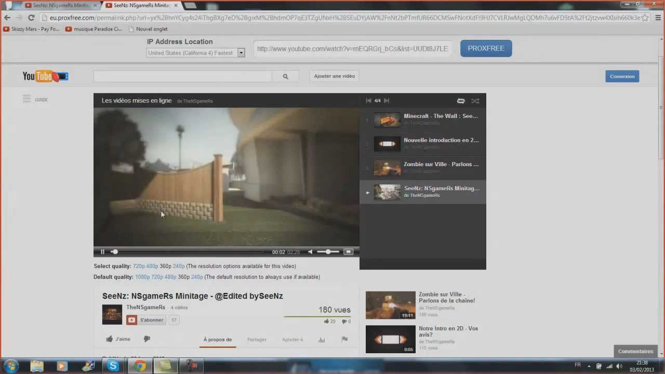The image size is (665, 374).
Task: Click the YouTube logo
Action: [45, 76]
